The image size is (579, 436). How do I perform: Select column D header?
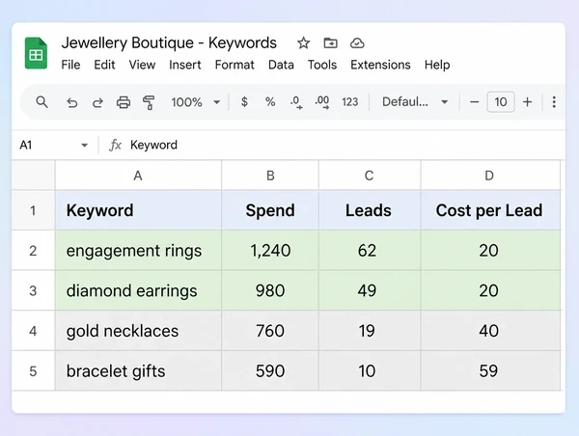tap(490, 176)
